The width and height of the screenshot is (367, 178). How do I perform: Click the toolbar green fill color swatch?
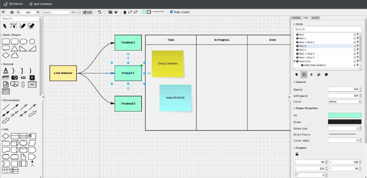tap(144, 12)
